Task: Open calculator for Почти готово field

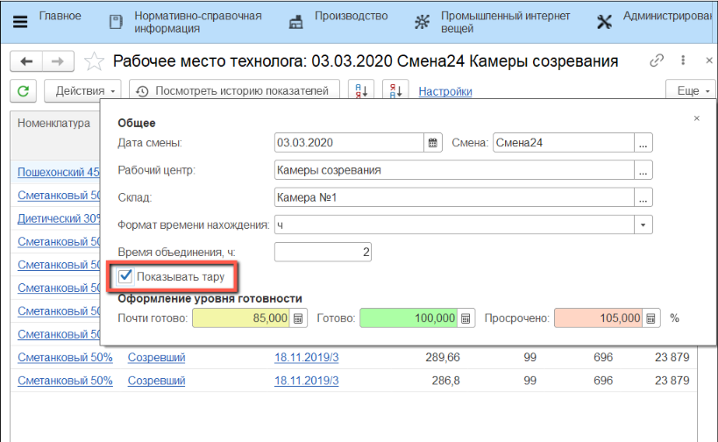Action: click(298, 318)
